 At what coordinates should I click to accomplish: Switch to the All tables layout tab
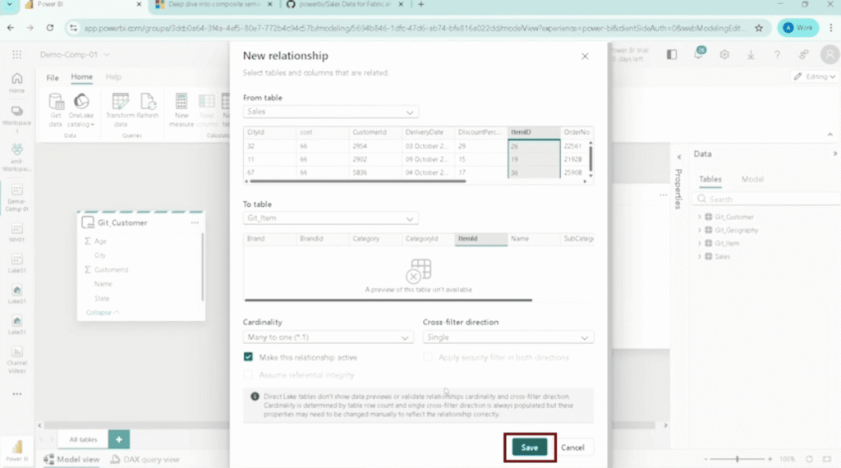83,439
